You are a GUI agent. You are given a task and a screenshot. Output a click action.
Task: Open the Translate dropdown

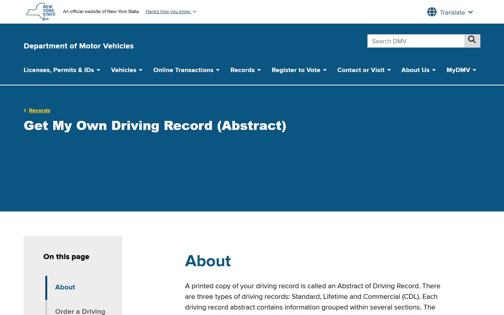point(450,12)
